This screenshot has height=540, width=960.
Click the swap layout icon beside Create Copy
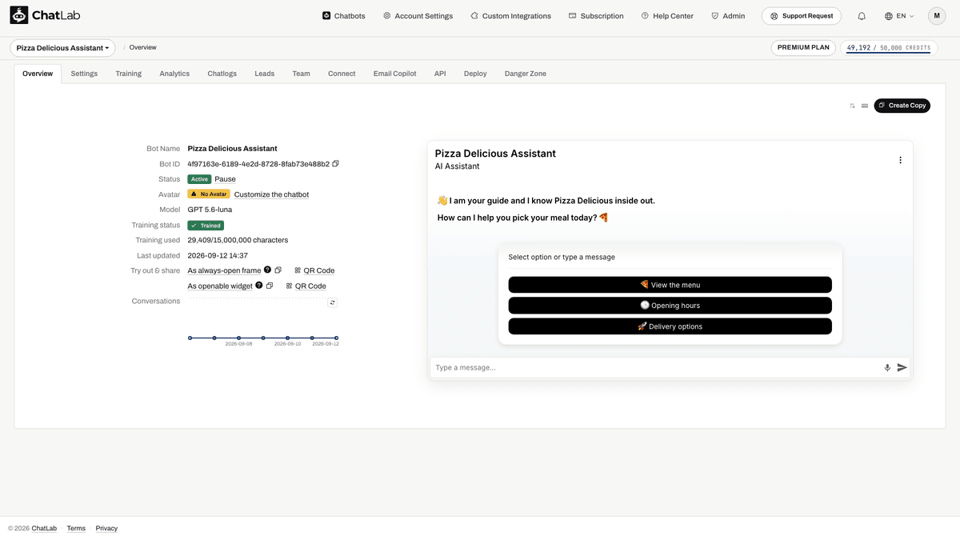853,106
